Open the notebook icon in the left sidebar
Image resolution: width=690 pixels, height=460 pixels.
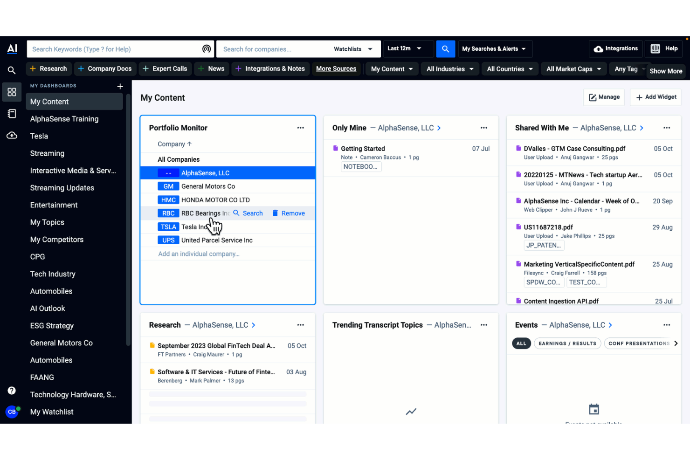12,113
